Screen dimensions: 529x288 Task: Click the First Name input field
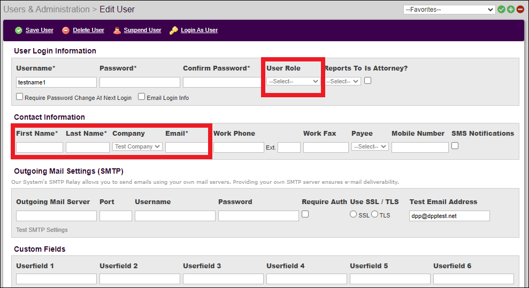point(40,147)
